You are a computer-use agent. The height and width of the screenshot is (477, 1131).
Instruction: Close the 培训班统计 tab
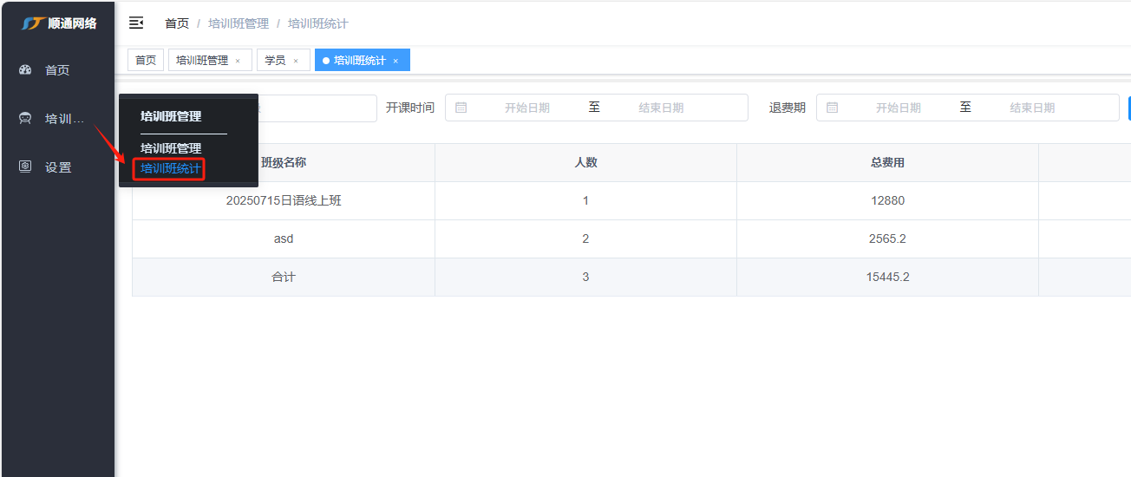[x=396, y=61]
